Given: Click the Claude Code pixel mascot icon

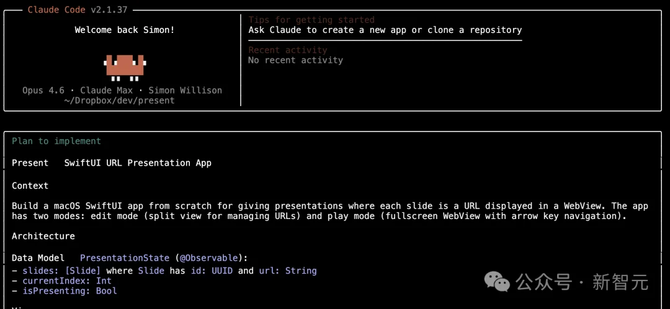Looking at the screenshot, I should coord(125,67).
